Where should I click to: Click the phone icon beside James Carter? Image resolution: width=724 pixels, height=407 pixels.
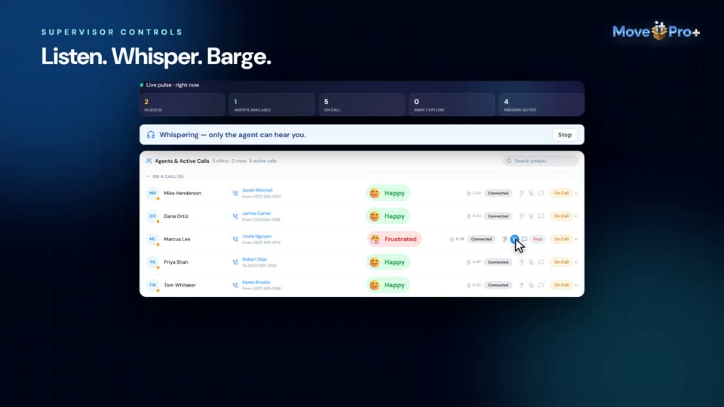[235, 216]
